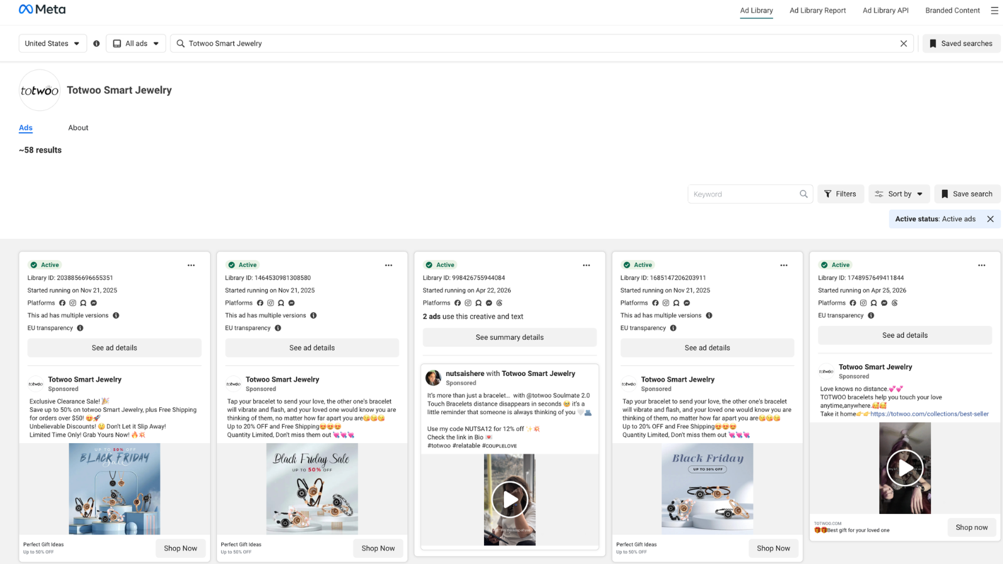Screen dimensions: 1003x564
Task: See summary details for ad 998426755944084
Action: pos(510,337)
